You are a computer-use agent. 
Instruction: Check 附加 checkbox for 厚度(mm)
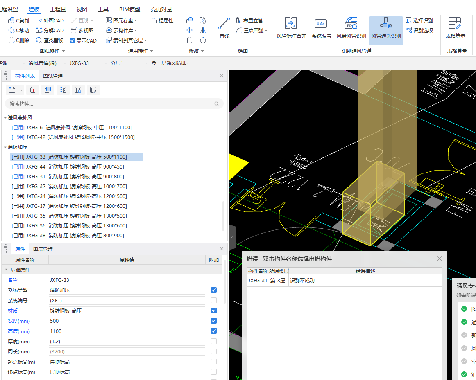tap(214, 341)
